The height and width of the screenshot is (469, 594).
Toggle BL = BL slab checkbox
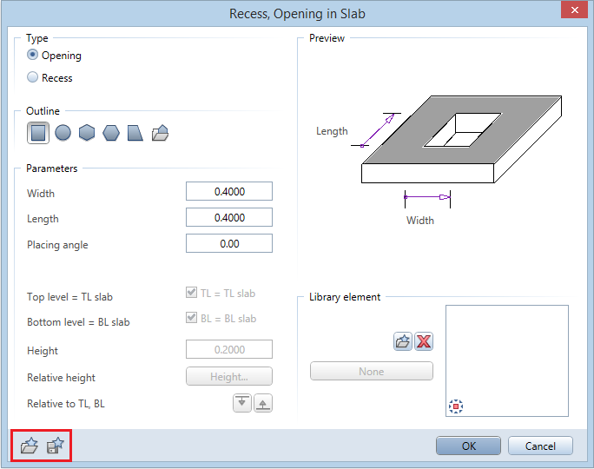tap(191, 318)
